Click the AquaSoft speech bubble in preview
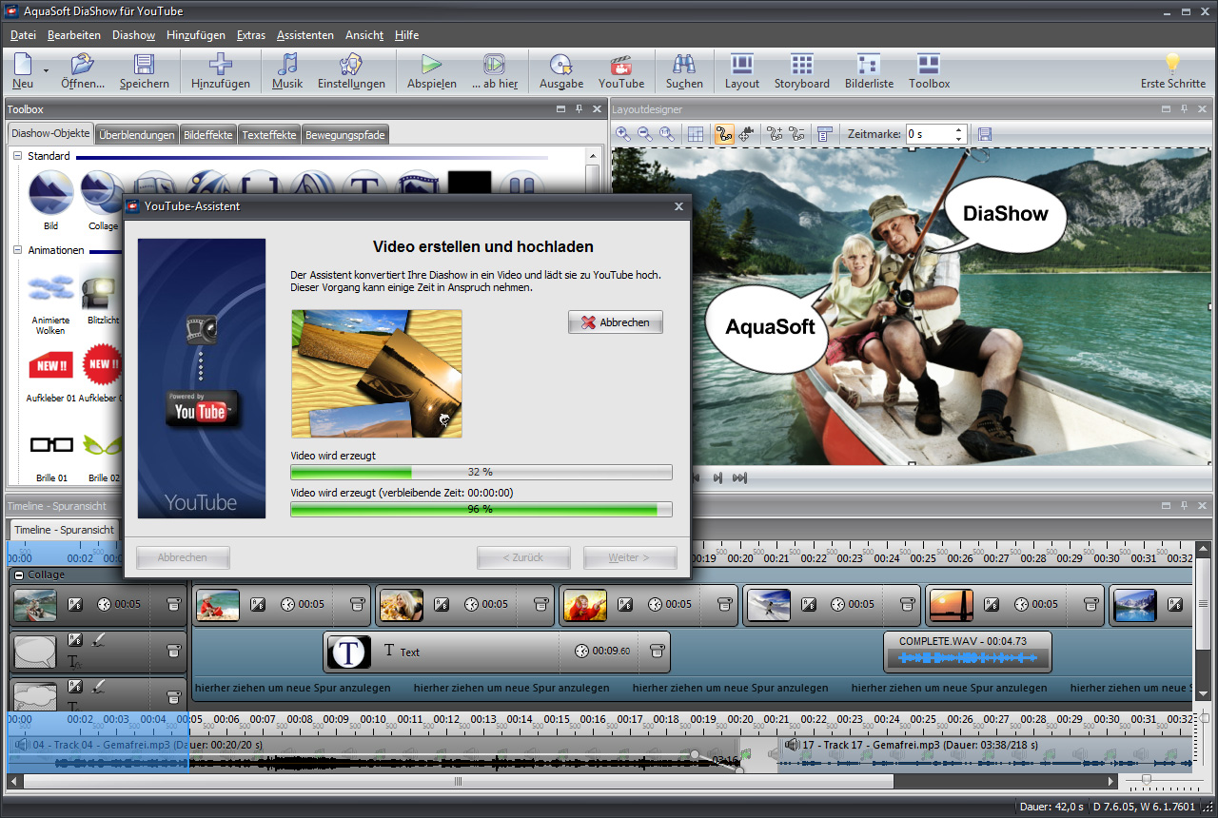Image resolution: width=1218 pixels, height=818 pixels. coord(770,326)
